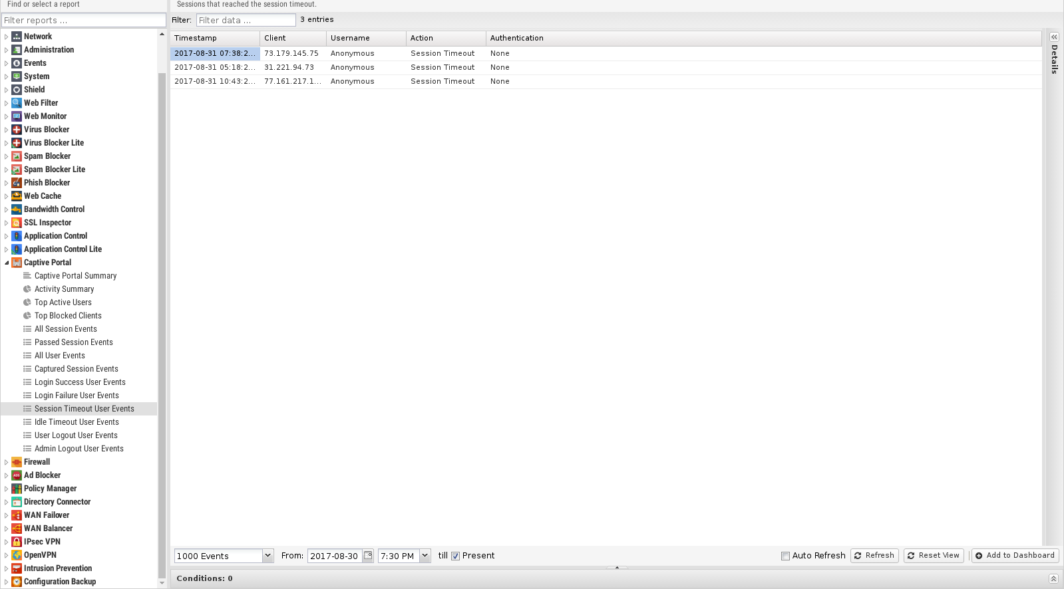This screenshot has height=589, width=1064.
Task: Click the Virus Blocker icon
Action: tap(17, 130)
